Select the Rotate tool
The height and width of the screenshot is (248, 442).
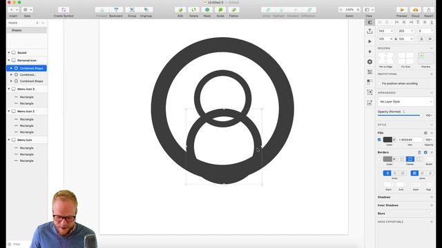coord(193,10)
